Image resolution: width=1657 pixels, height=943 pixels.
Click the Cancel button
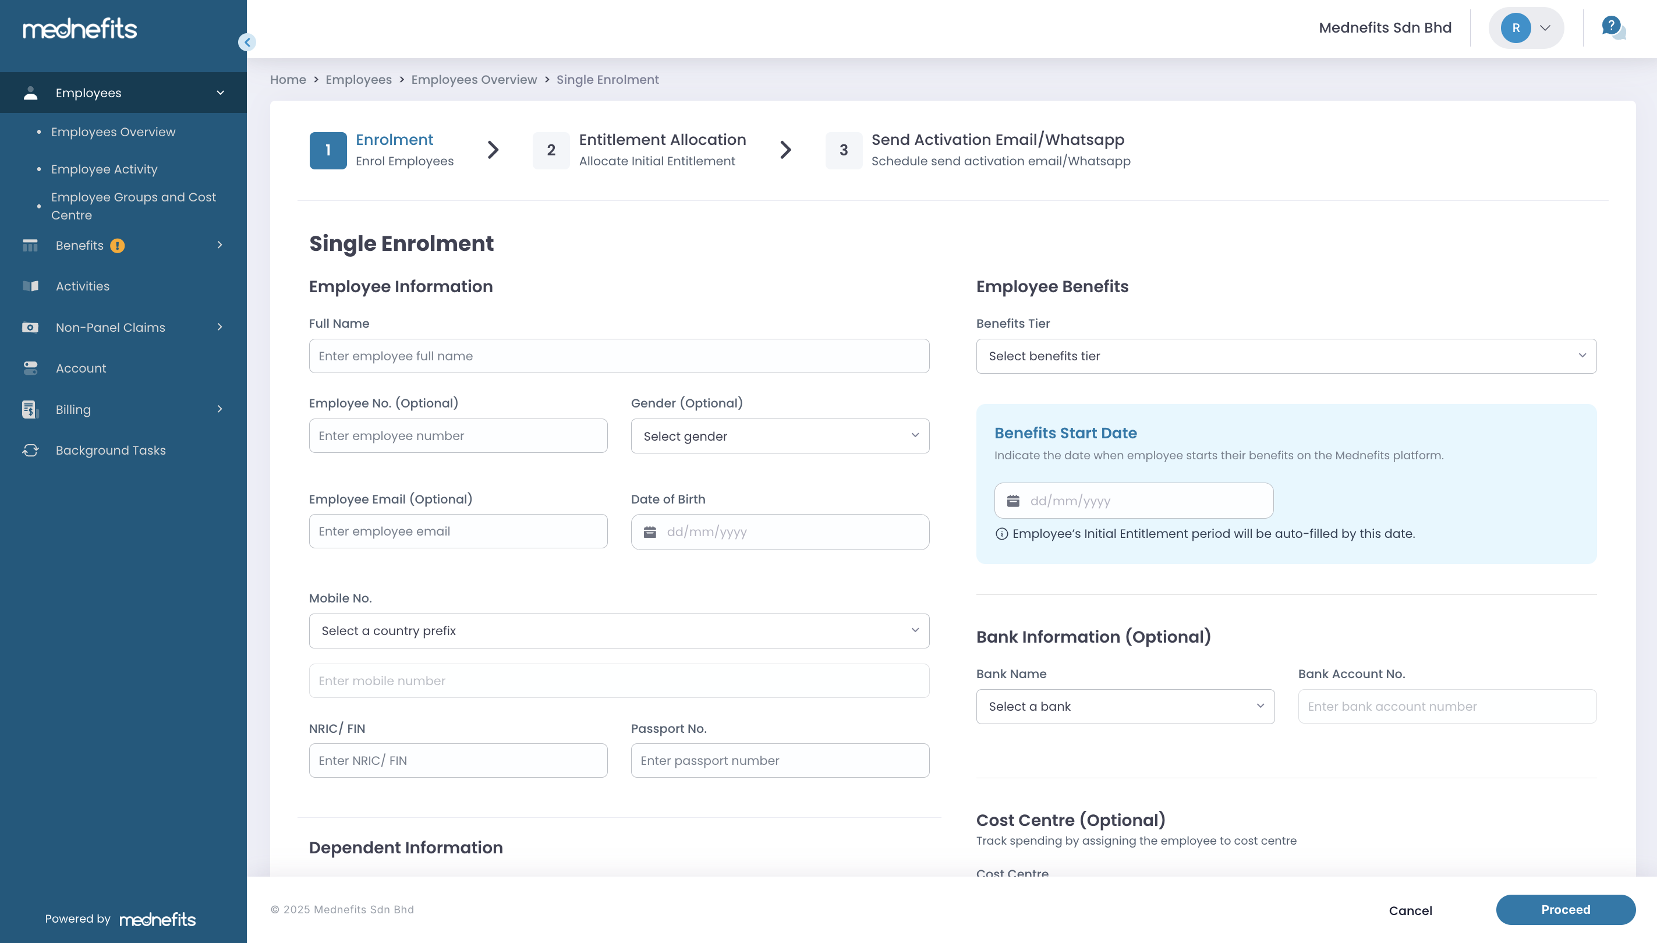[1410, 910]
